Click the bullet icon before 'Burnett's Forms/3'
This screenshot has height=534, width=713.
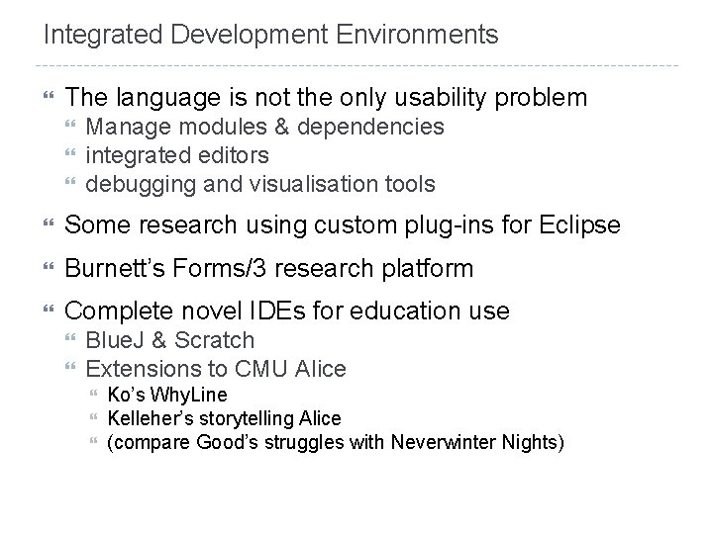[49, 266]
